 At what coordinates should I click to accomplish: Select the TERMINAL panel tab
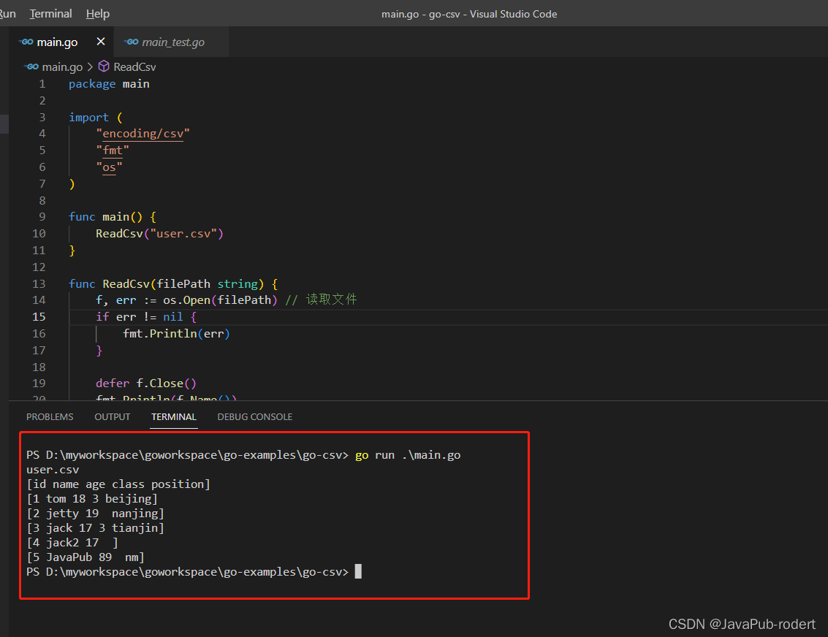(174, 417)
